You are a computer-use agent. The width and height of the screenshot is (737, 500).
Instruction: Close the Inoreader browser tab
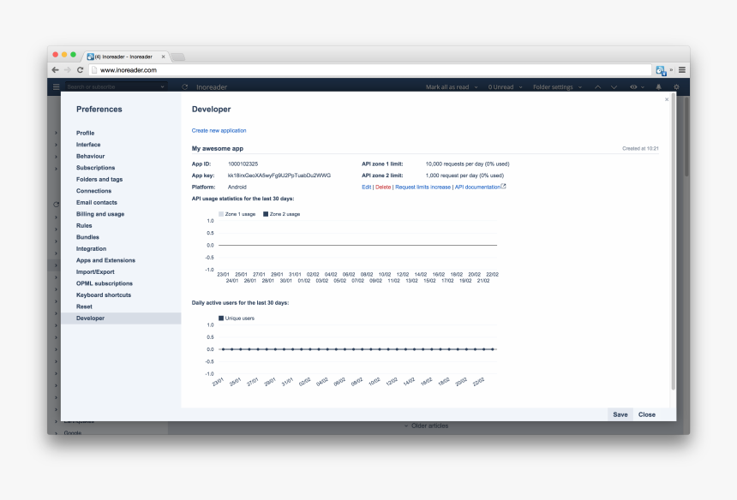click(163, 57)
